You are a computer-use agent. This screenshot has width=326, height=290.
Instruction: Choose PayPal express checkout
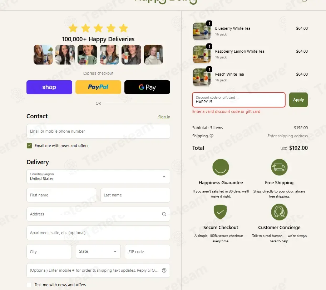pos(98,87)
